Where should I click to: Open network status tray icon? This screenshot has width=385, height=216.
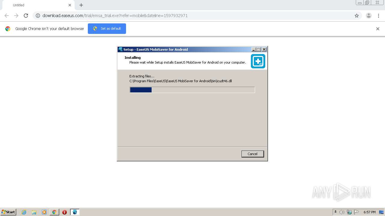pyautogui.click(x=349, y=212)
